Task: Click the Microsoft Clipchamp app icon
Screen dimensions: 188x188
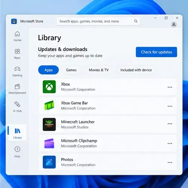Action: [49, 143]
